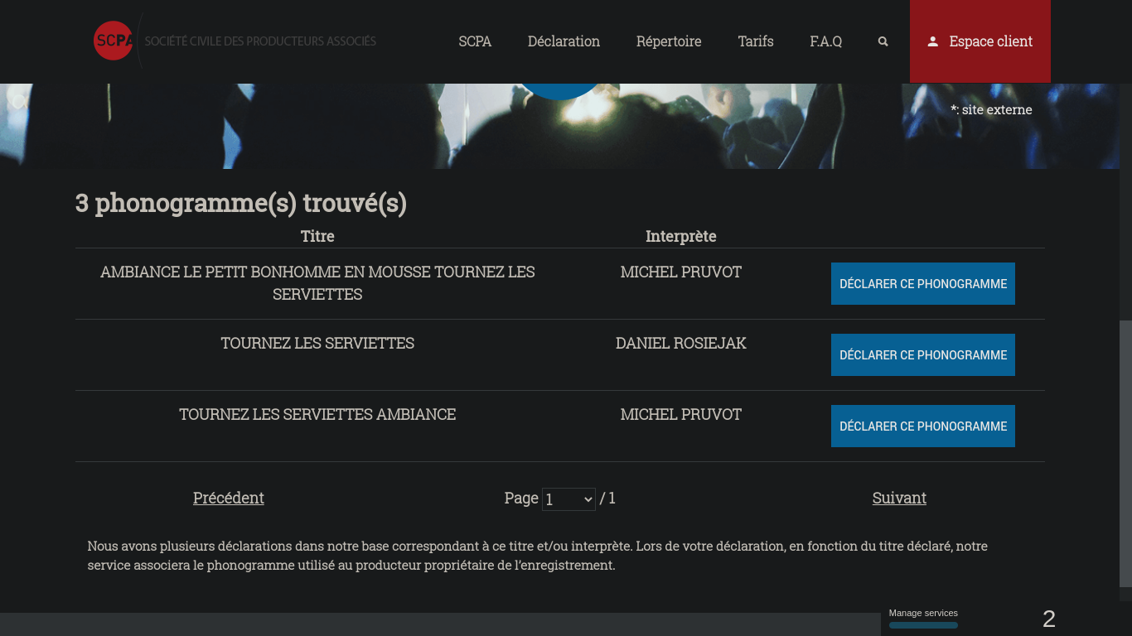Open the SCPA menu item
The height and width of the screenshot is (636, 1132).
475,41
